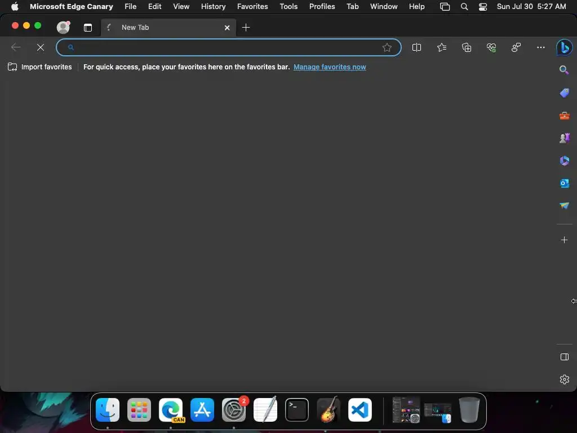Open Launchpad from the Dock
Screen dimensions: 577x433
point(139,410)
